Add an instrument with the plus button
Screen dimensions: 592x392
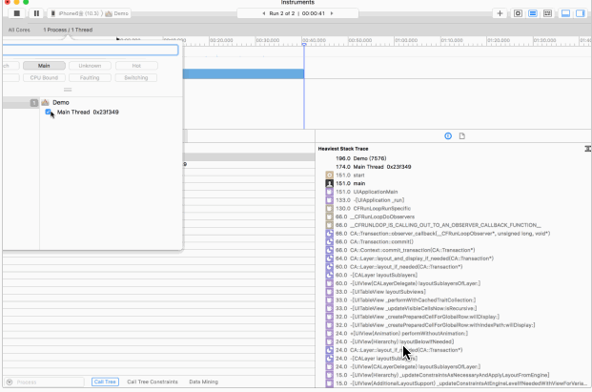[500, 13]
